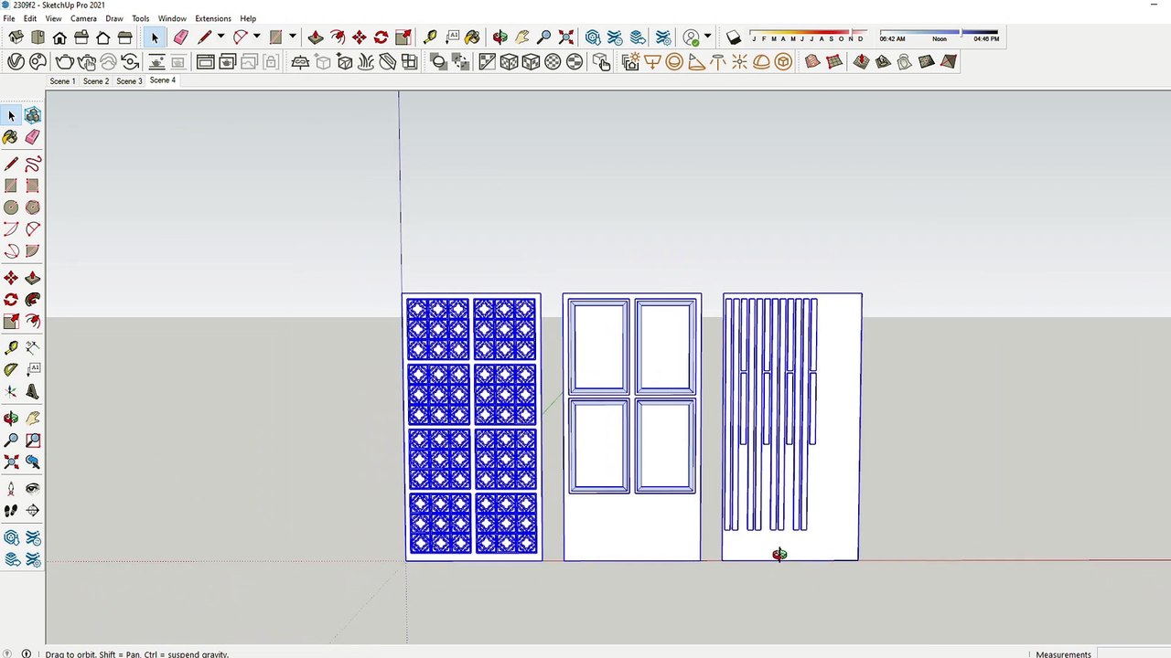Select the Offset tool in top toolbar
This screenshot has height=658, width=1171.
(338, 37)
